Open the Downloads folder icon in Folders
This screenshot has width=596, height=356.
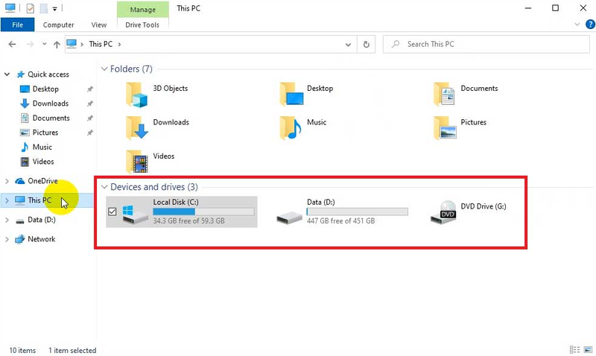[136, 128]
